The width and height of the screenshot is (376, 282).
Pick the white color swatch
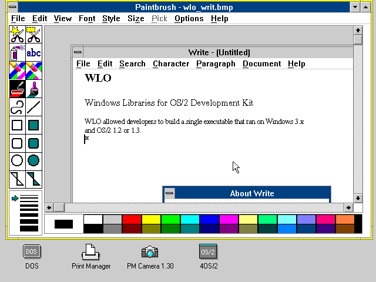[93, 219]
